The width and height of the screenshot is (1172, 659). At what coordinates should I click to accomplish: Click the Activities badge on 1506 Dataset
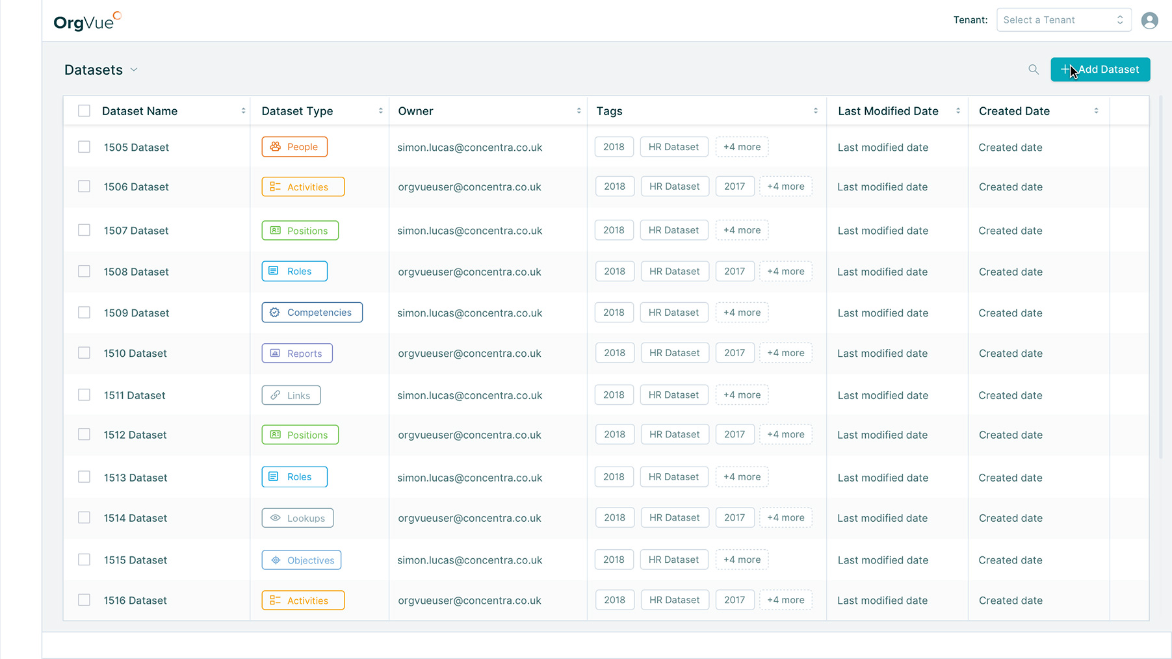(x=303, y=187)
